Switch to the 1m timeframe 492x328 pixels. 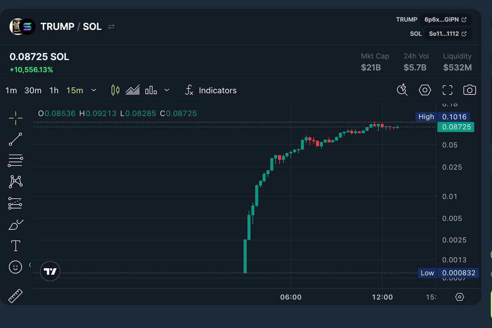[11, 90]
